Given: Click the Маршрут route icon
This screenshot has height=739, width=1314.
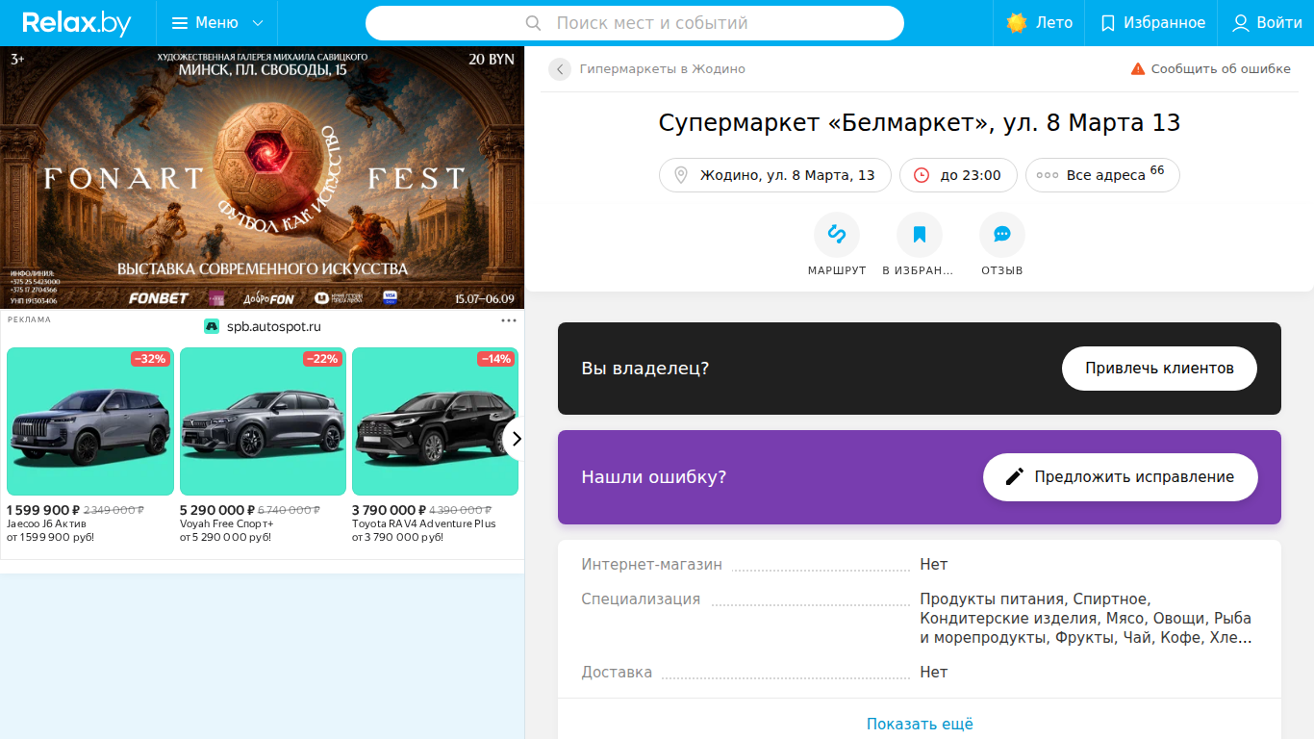Looking at the screenshot, I should pyautogui.click(x=837, y=235).
